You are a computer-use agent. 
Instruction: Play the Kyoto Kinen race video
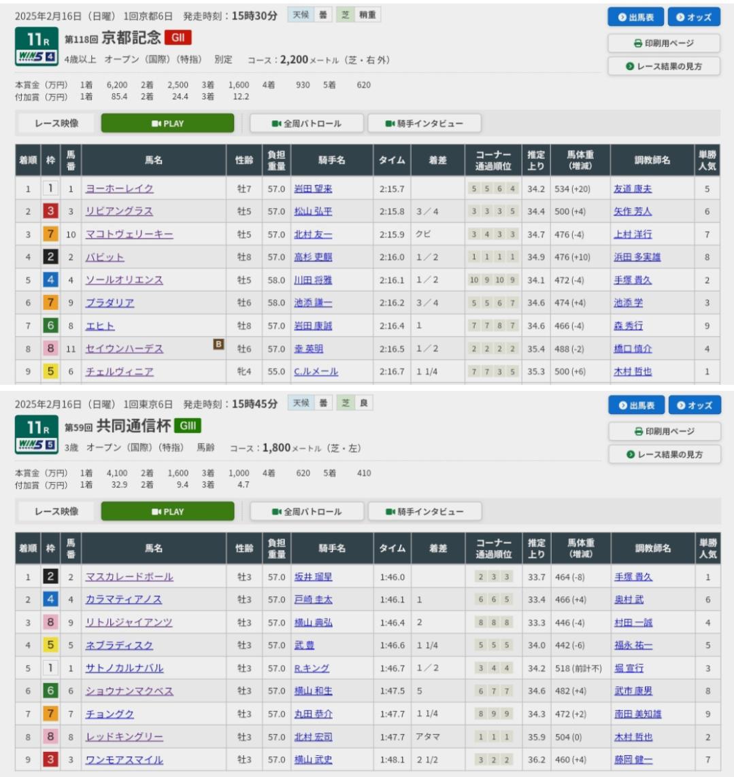point(167,124)
